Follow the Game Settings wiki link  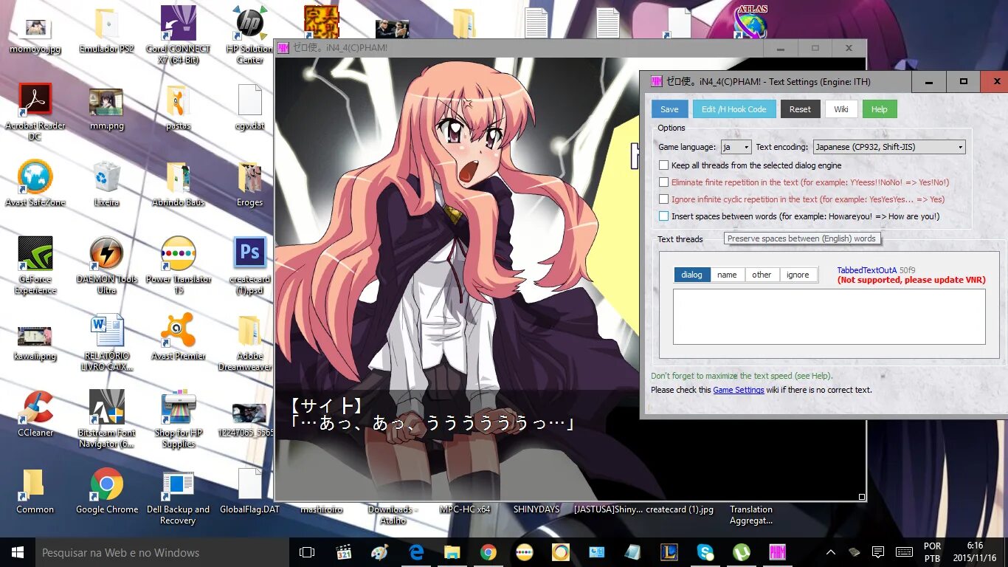[x=739, y=390]
